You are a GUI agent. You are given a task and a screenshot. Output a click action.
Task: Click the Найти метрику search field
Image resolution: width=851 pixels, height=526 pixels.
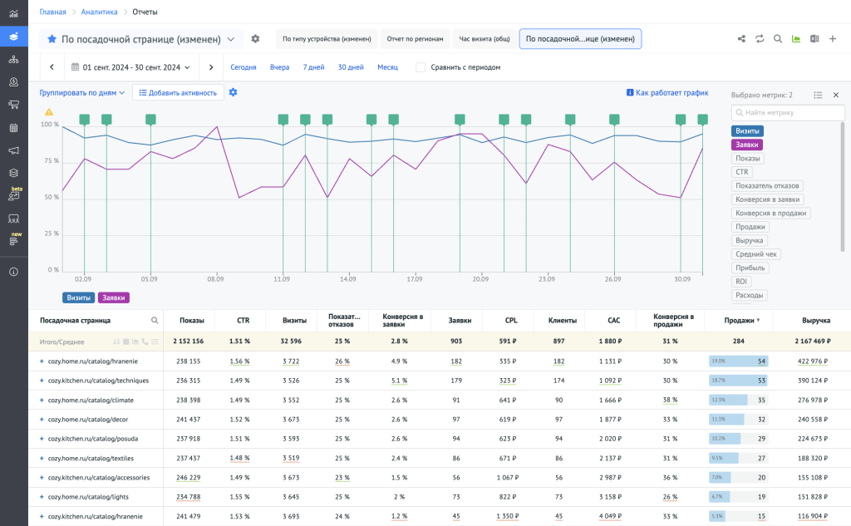point(786,112)
